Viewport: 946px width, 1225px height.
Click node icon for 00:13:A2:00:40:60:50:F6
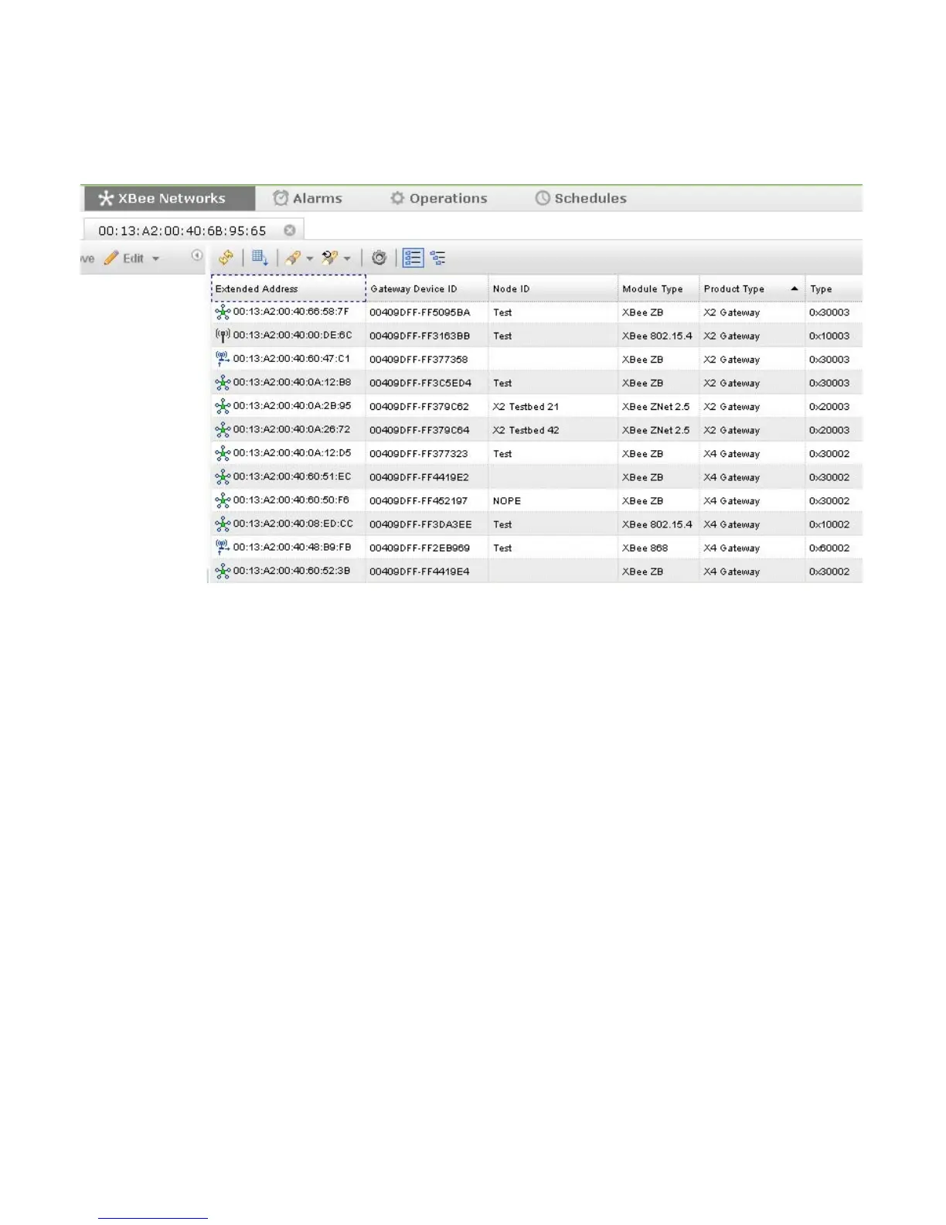pyautogui.click(x=223, y=500)
